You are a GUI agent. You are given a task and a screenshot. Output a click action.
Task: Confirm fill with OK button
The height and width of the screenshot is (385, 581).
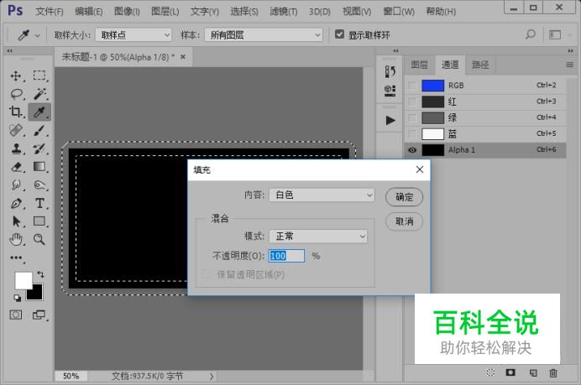click(x=404, y=197)
